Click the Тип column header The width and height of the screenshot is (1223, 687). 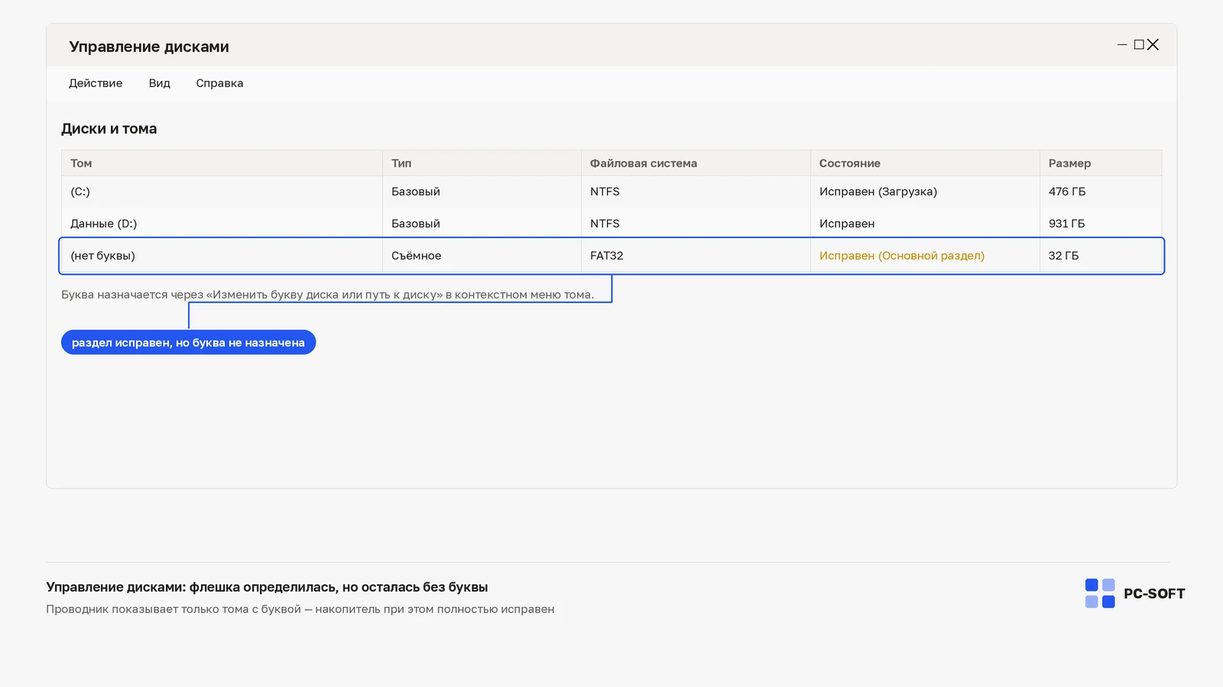[x=482, y=163]
